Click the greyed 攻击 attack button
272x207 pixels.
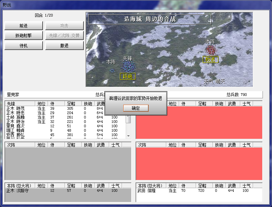tap(64, 26)
